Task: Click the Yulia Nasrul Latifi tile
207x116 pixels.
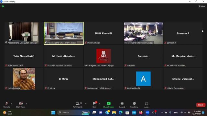Action: tap(24, 56)
